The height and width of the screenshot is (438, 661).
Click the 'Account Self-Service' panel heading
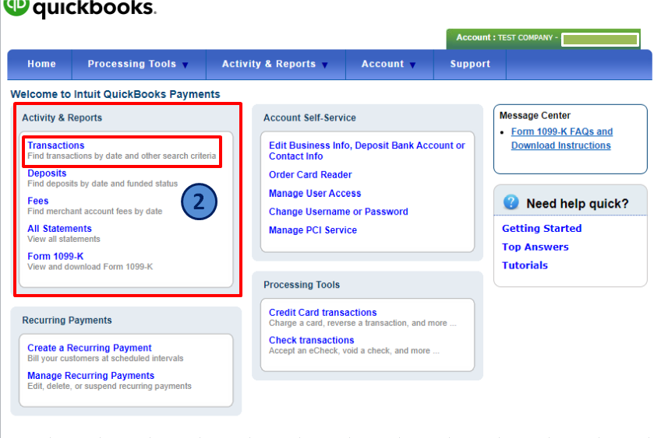[309, 117]
